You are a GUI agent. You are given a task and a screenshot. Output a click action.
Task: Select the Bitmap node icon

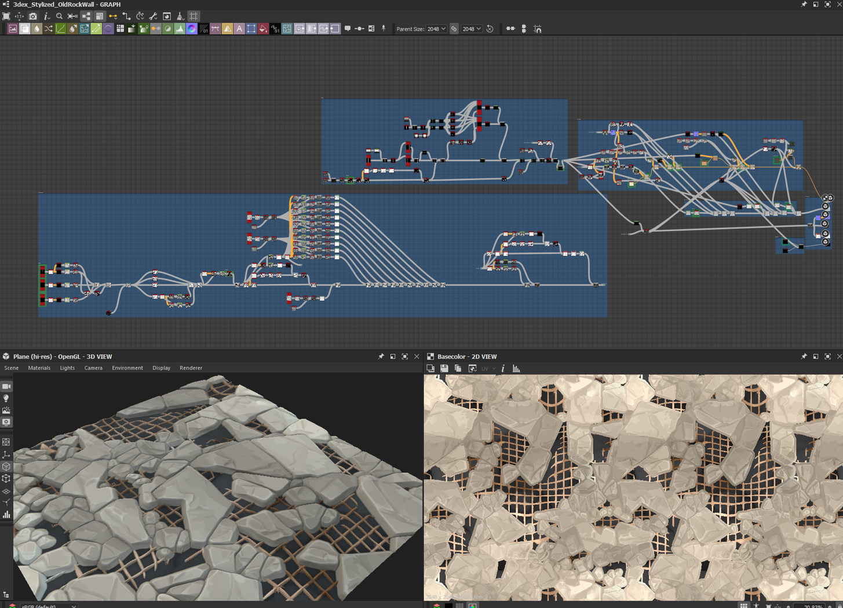click(12, 28)
